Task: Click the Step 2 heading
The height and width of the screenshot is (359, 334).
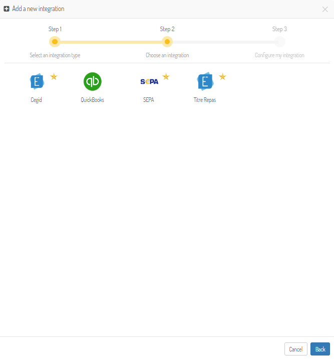Action: tap(167, 29)
